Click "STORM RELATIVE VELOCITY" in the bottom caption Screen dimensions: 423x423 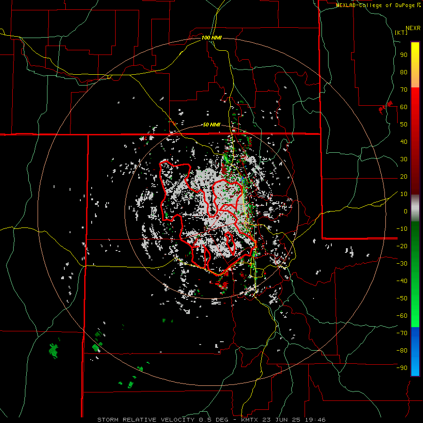tap(146, 420)
